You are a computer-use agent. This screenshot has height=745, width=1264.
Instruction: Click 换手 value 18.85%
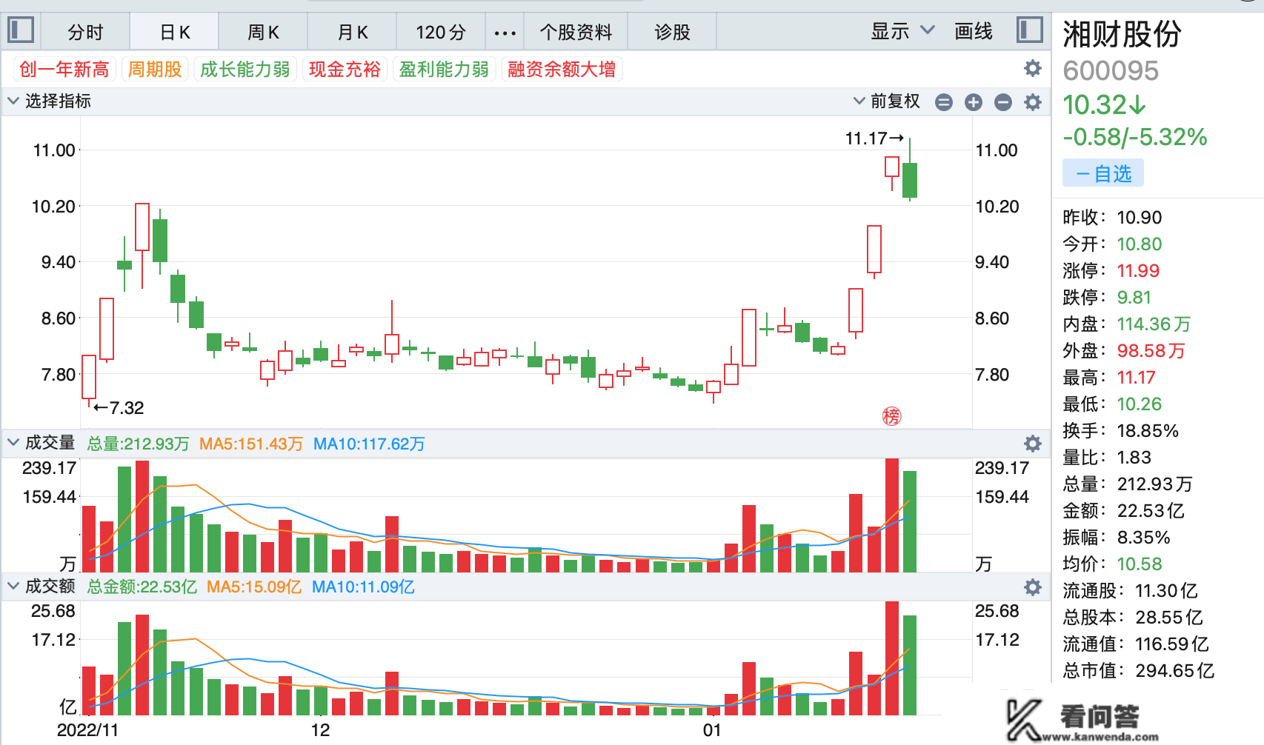1148,431
